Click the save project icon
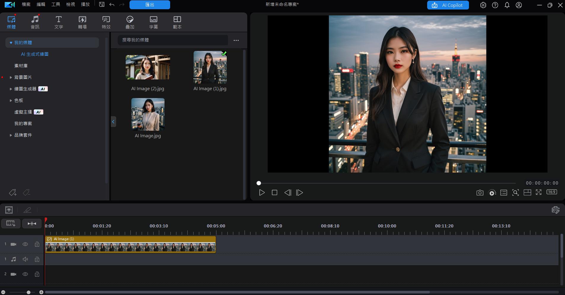The image size is (565, 295). click(102, 4)
